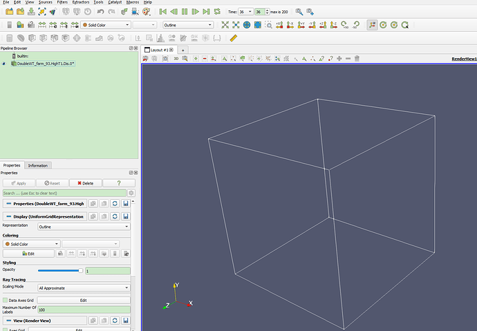
Task: Click the Play animation button
Action: (x=185, y=12)
